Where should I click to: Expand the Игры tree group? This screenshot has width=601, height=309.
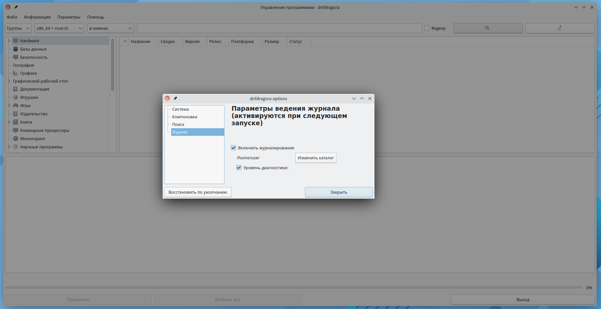[x=9, y=105]
